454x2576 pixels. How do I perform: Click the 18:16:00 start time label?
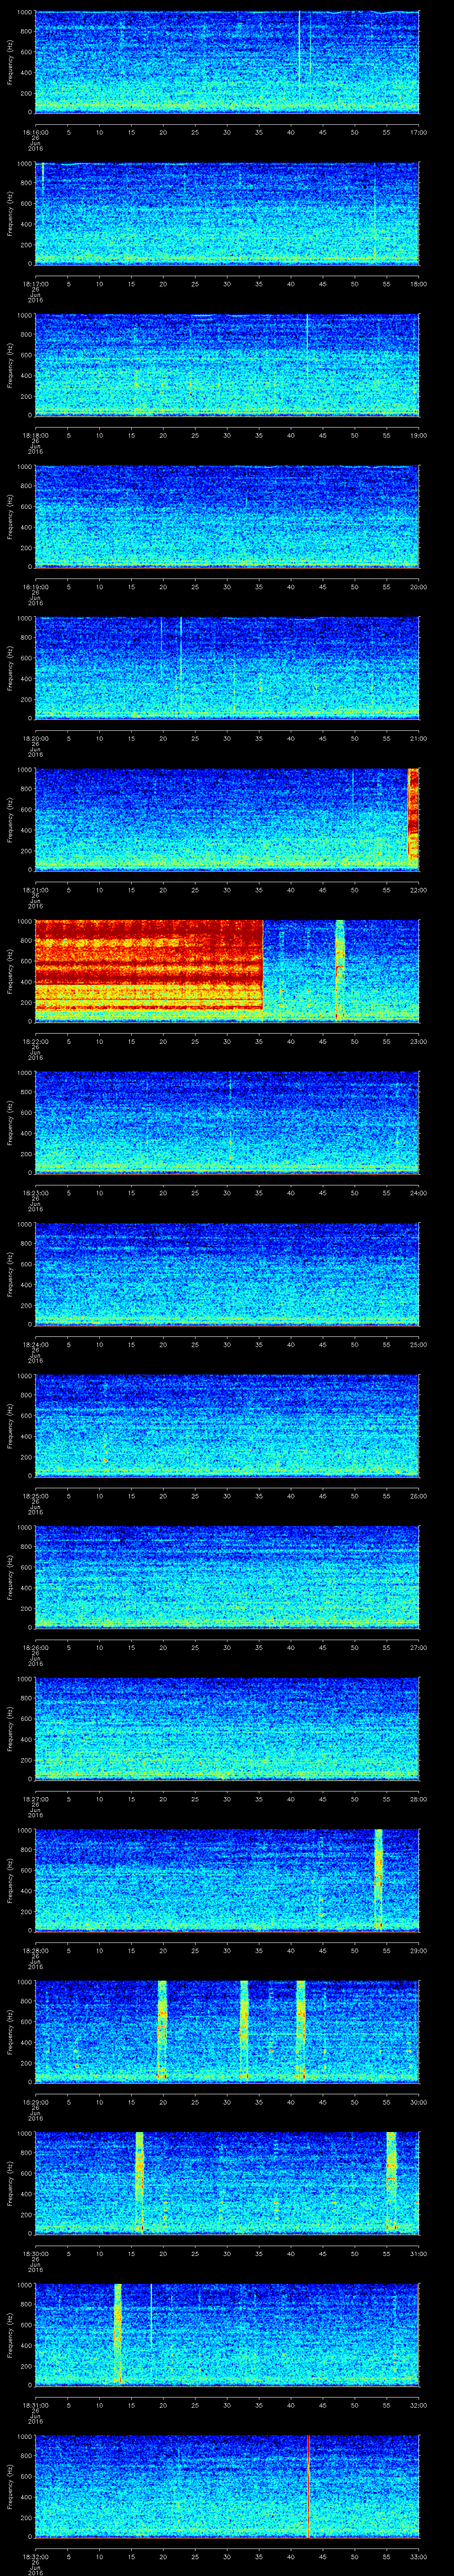click(35, 131)
